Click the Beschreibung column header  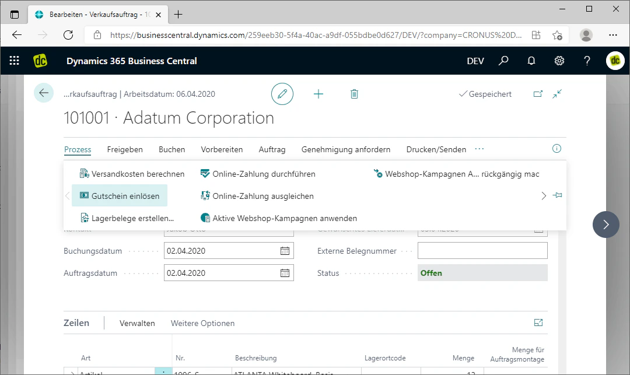256,358
